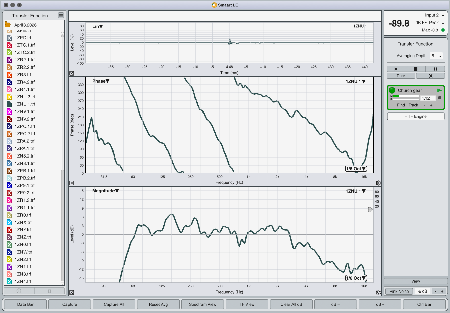Image resolution: width=450 pixels, height=313 pixels.
Task: Click Church gear green play arrow
Action: [439, 90]
